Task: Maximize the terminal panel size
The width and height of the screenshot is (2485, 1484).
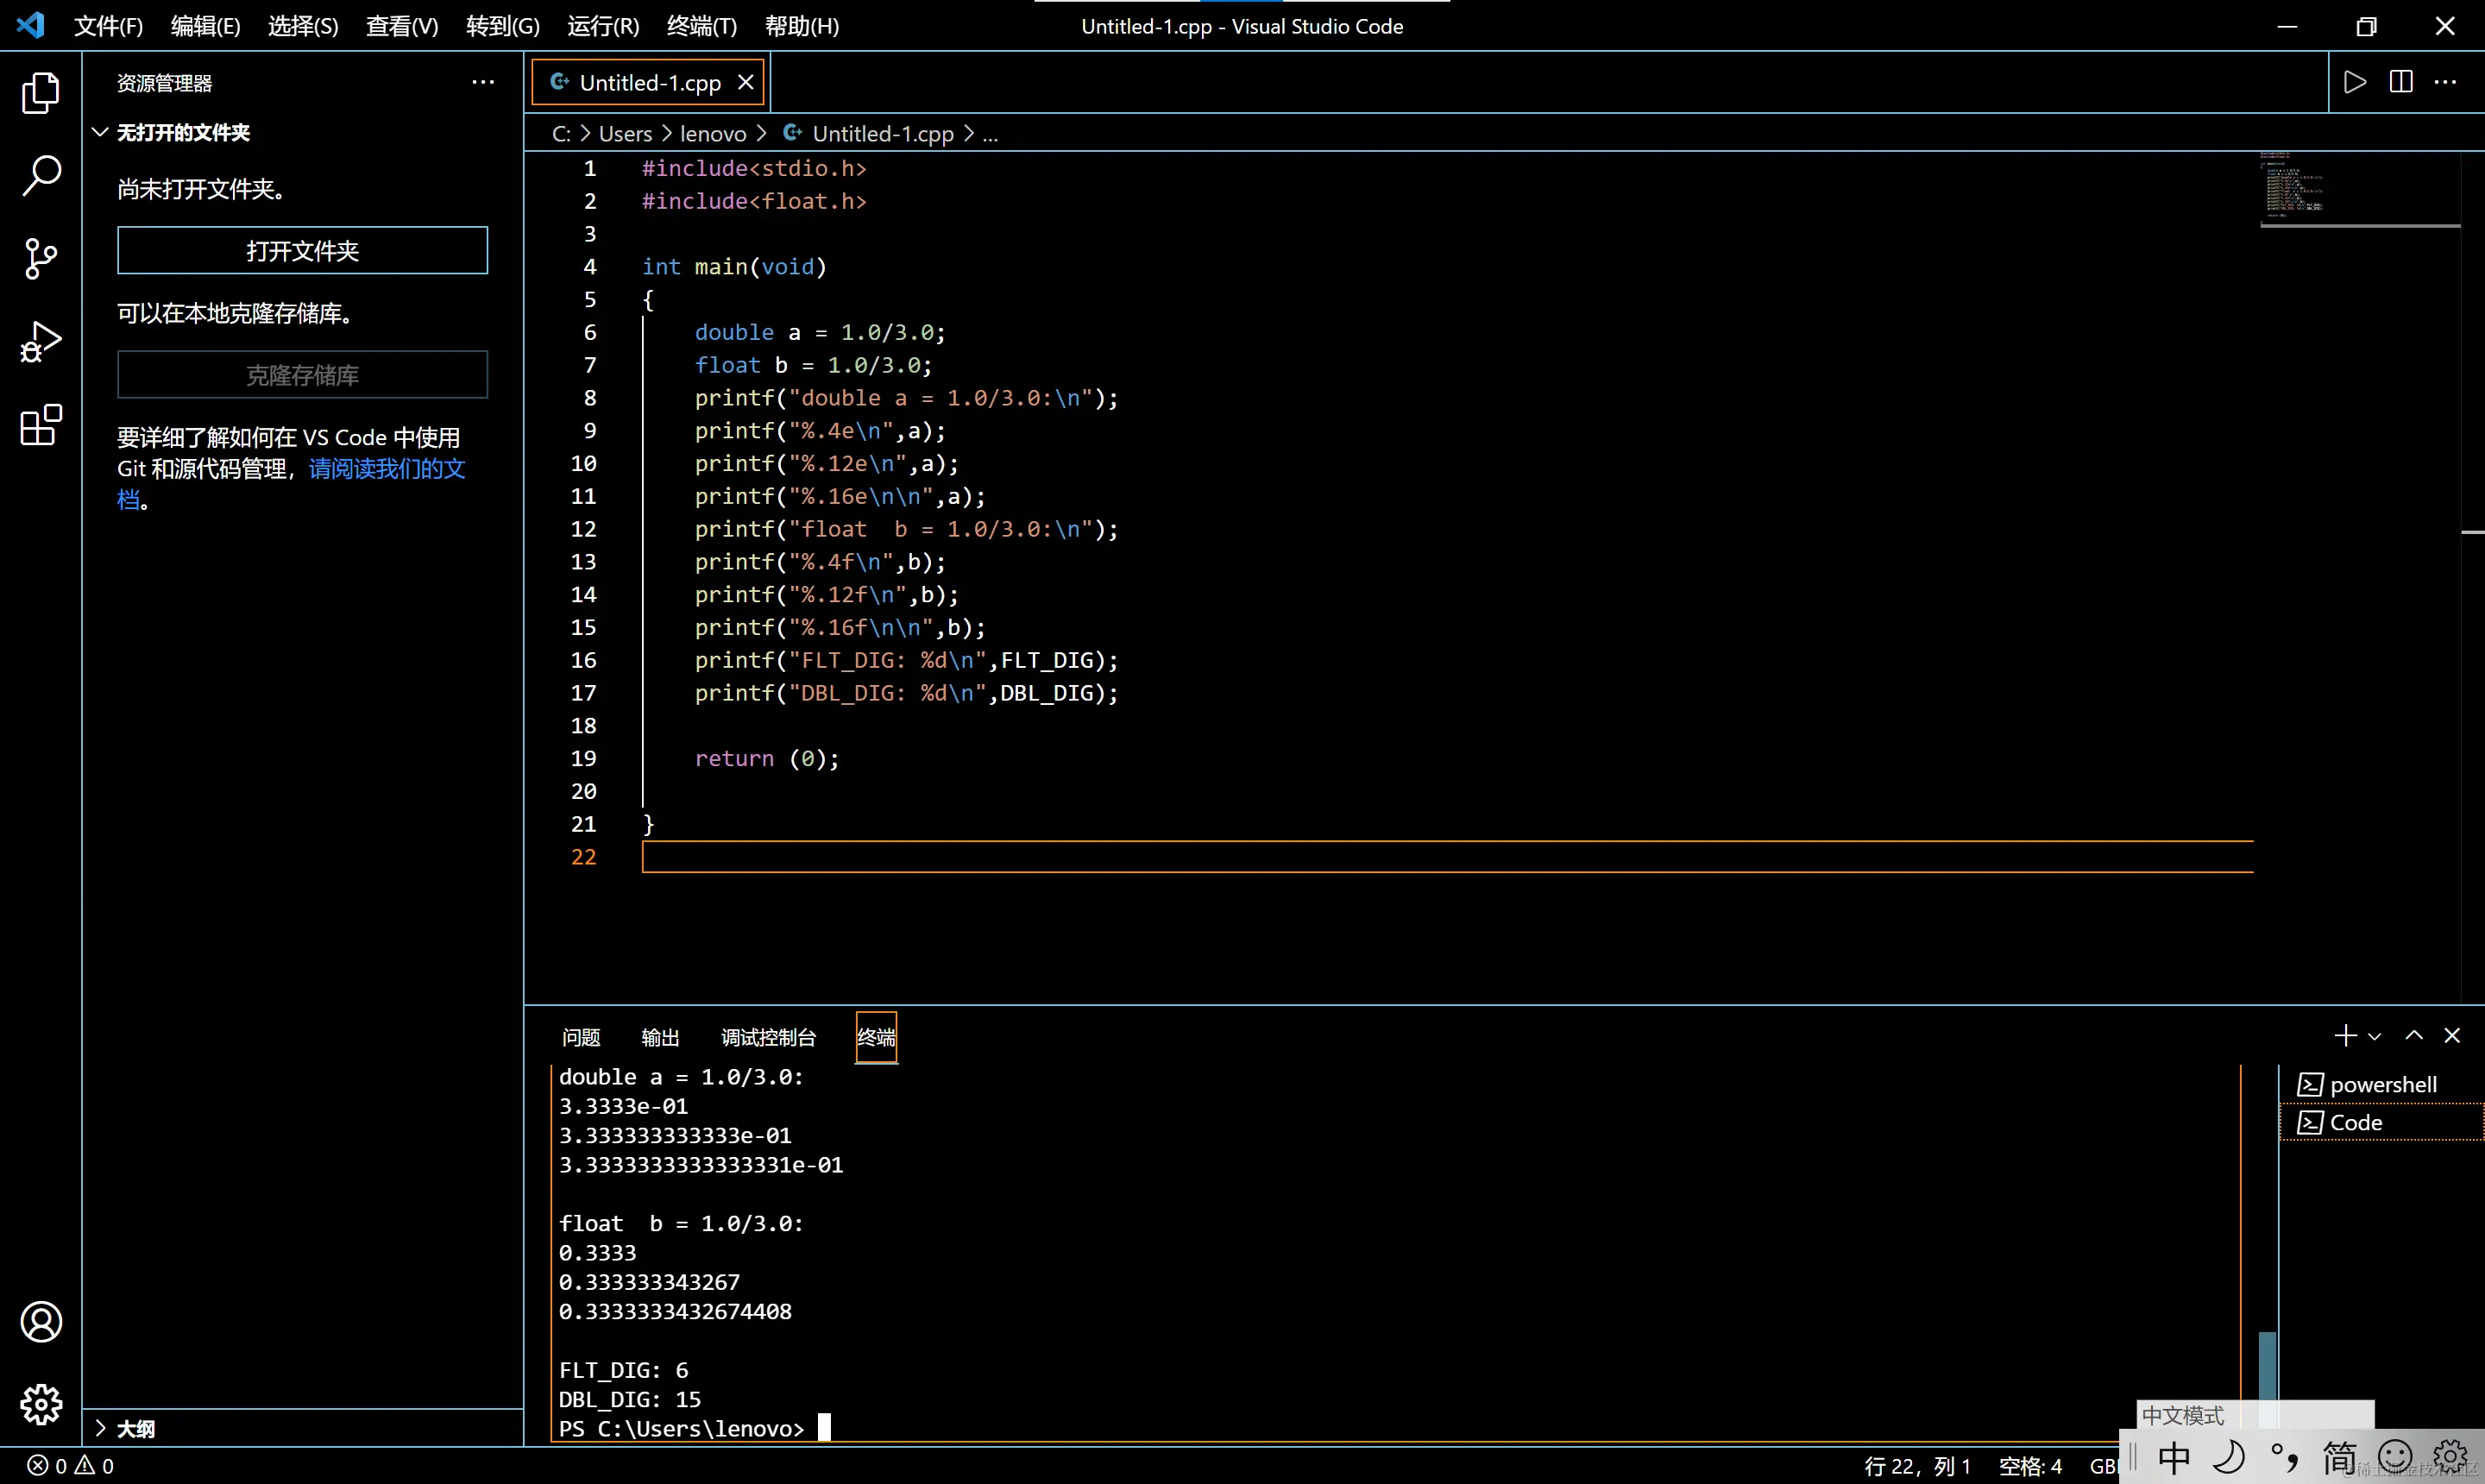Action: pos(2414,1036)
